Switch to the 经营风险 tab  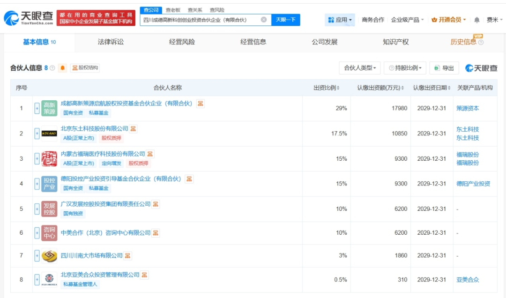(x=182, y=42)
